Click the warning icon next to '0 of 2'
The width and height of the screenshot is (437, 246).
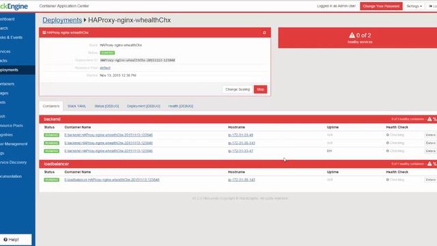coord(352,36)
